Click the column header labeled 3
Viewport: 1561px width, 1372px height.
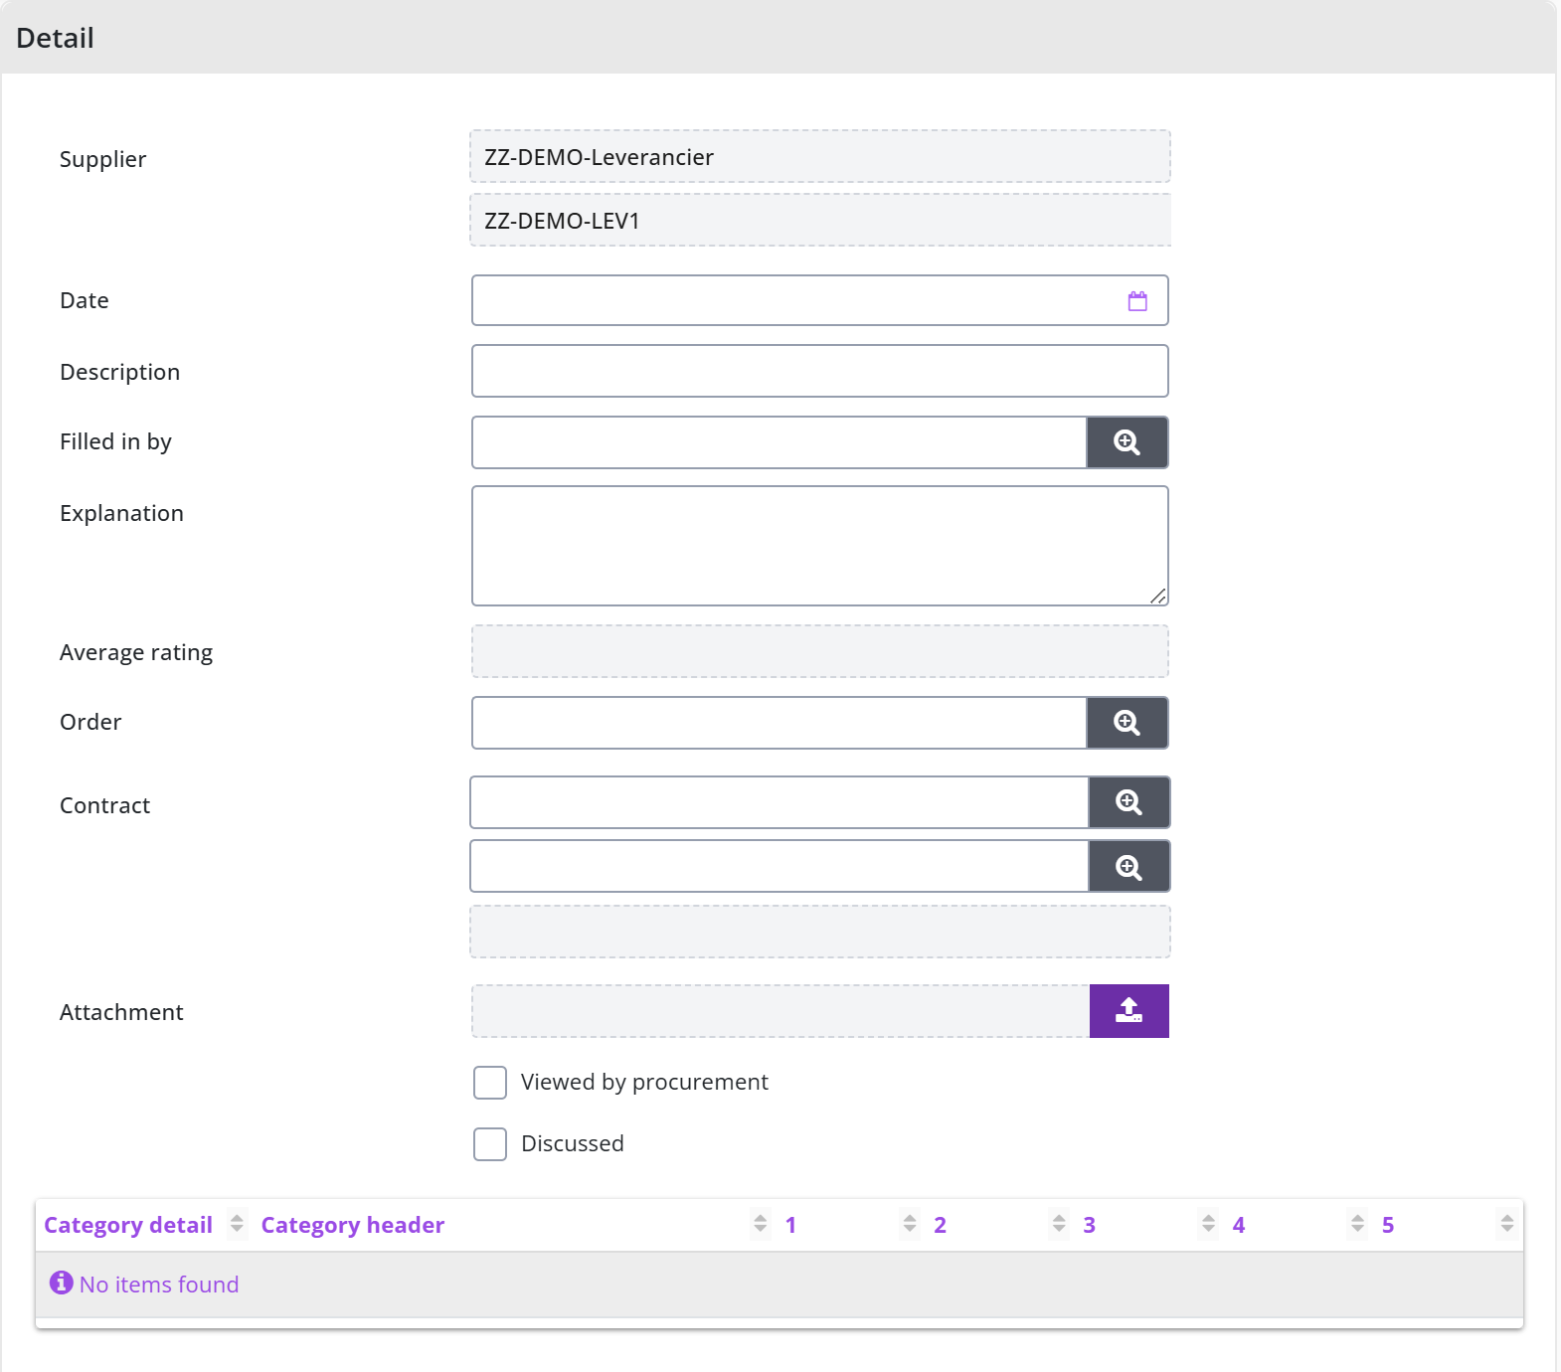pyautogui.click(x=1089, y=1225)
